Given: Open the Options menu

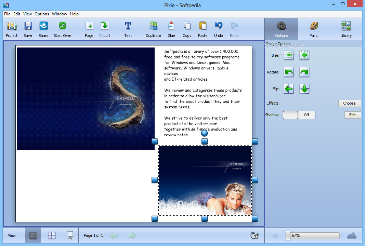Looking at the screenshot, I should click(x=42, y=14).
